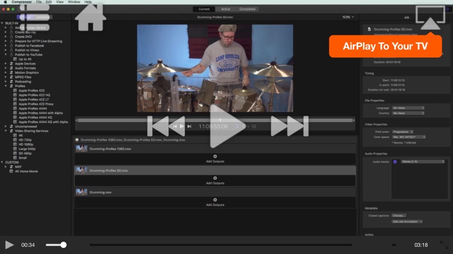The height and width of the screenshot is (254, 453).
Task: Click plus icon under Drumming-ProRes SD.mov
Action: [215, 178]
